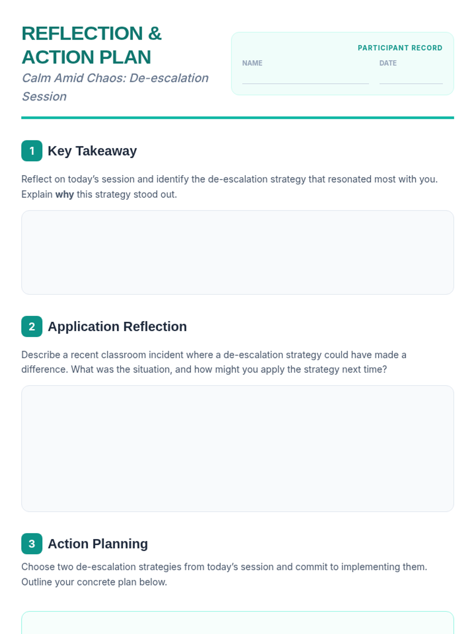Click the NAME label
This screenshot has width=475, height=634.
pos(252,63)
